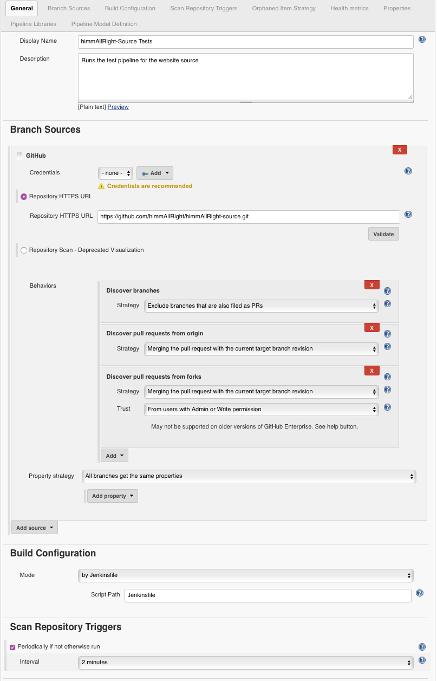The height and width of the screenshot is (681, 437).
Task: Click the Preview link under Description
Action: tap(118, 107)
